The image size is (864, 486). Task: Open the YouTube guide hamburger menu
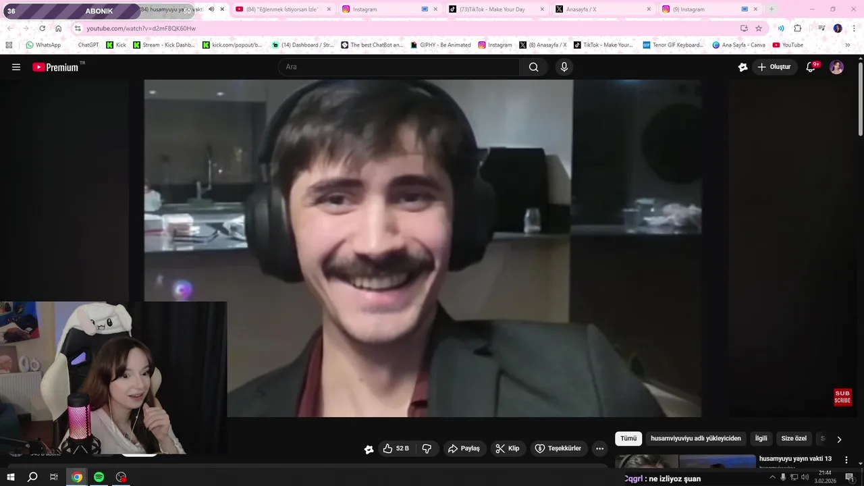(x=16, y=67)
